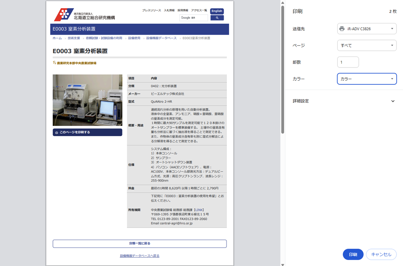This screenshot has width=403, height=266.
Task: Click the English language button
Action: 217,11
